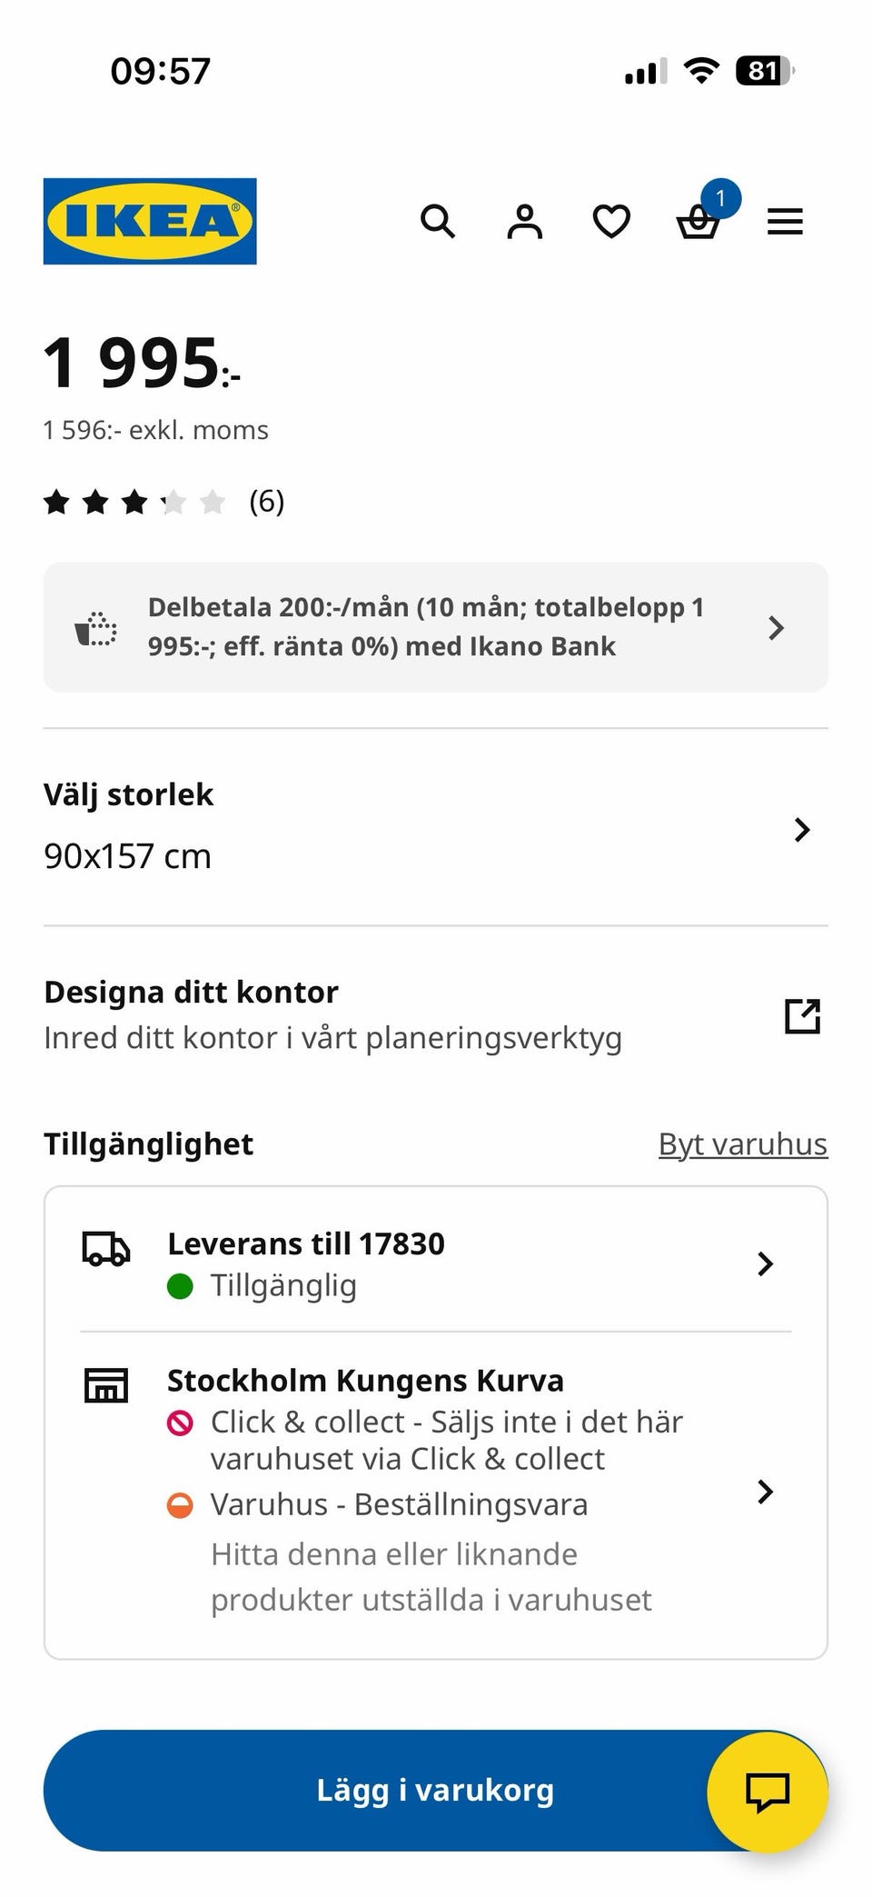Image resolution: width=872 pixels, height=1897 pixels.
Task: Expand the Delbetala chevron arrow
Action: 776,627
